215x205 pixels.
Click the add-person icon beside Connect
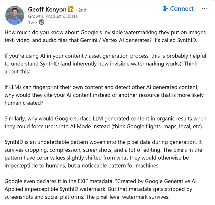coord(166,9)
